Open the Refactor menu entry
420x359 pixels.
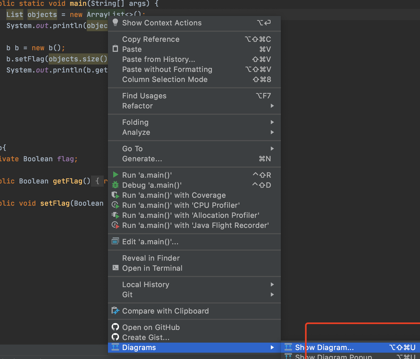[194, 106]
